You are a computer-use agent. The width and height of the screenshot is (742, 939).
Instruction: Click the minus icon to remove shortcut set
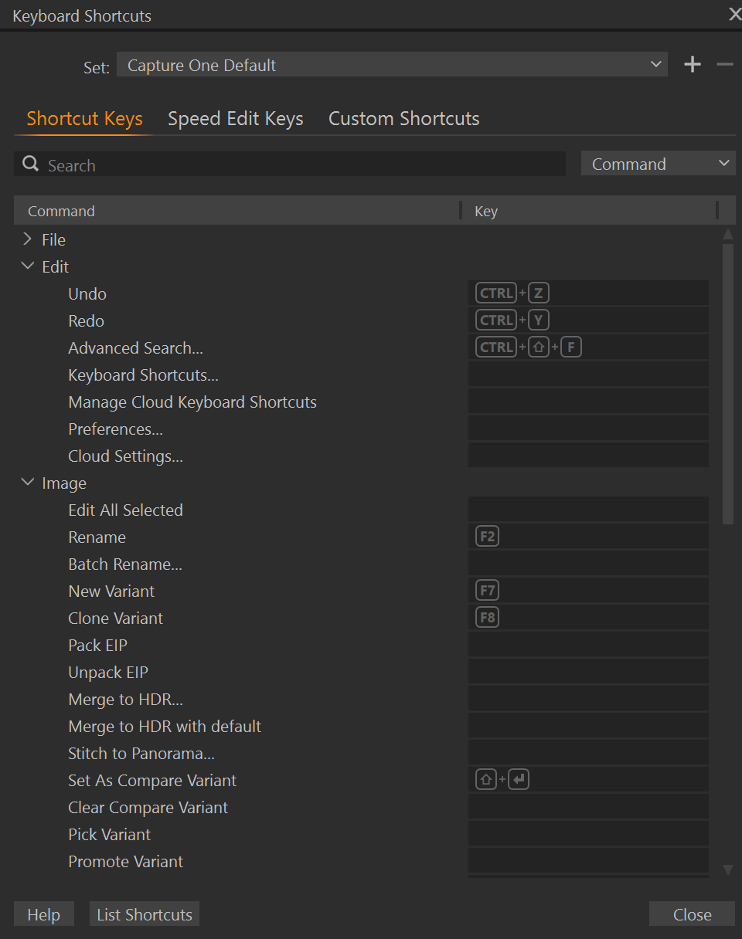[x=724, y=65]
